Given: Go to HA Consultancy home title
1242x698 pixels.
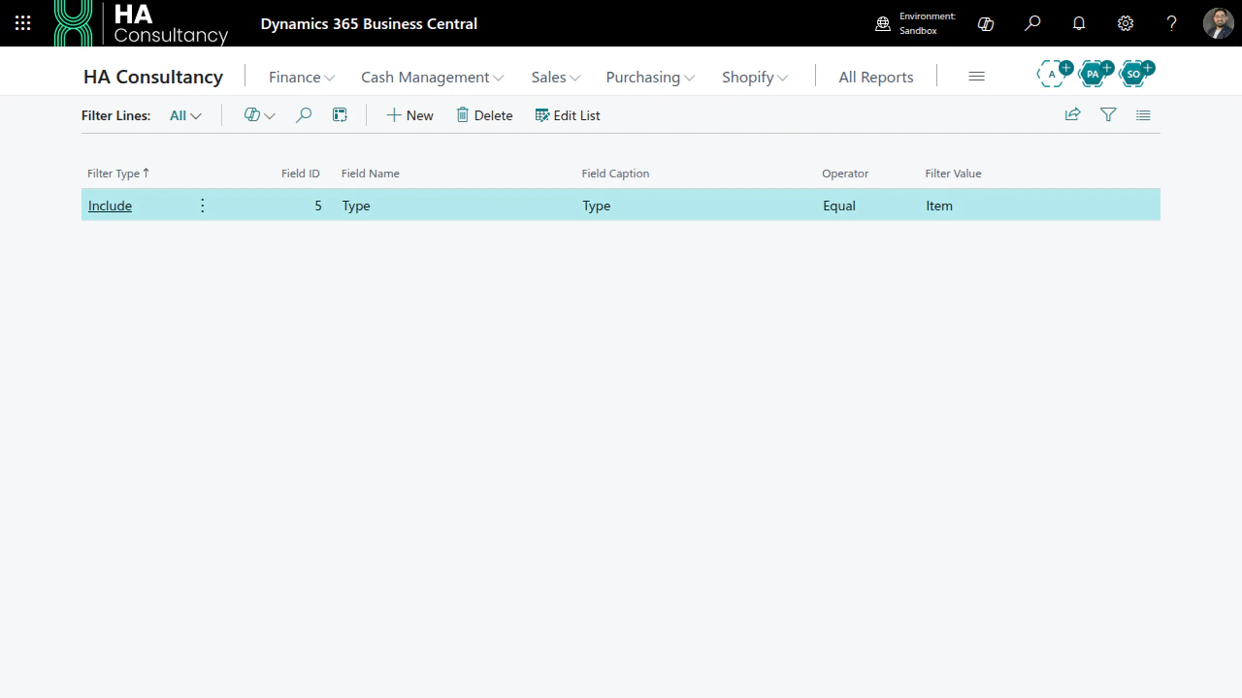Looking at the screenshot, I should pos(153,77).
